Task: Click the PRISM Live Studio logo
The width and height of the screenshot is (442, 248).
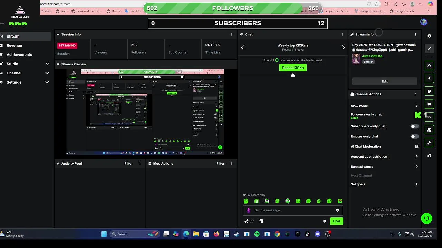Action: pyautogui.click(x=20, y=11)
